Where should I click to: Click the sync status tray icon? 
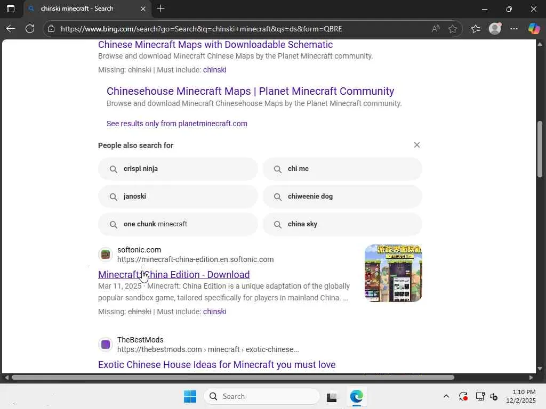click(x=463, y=396)
